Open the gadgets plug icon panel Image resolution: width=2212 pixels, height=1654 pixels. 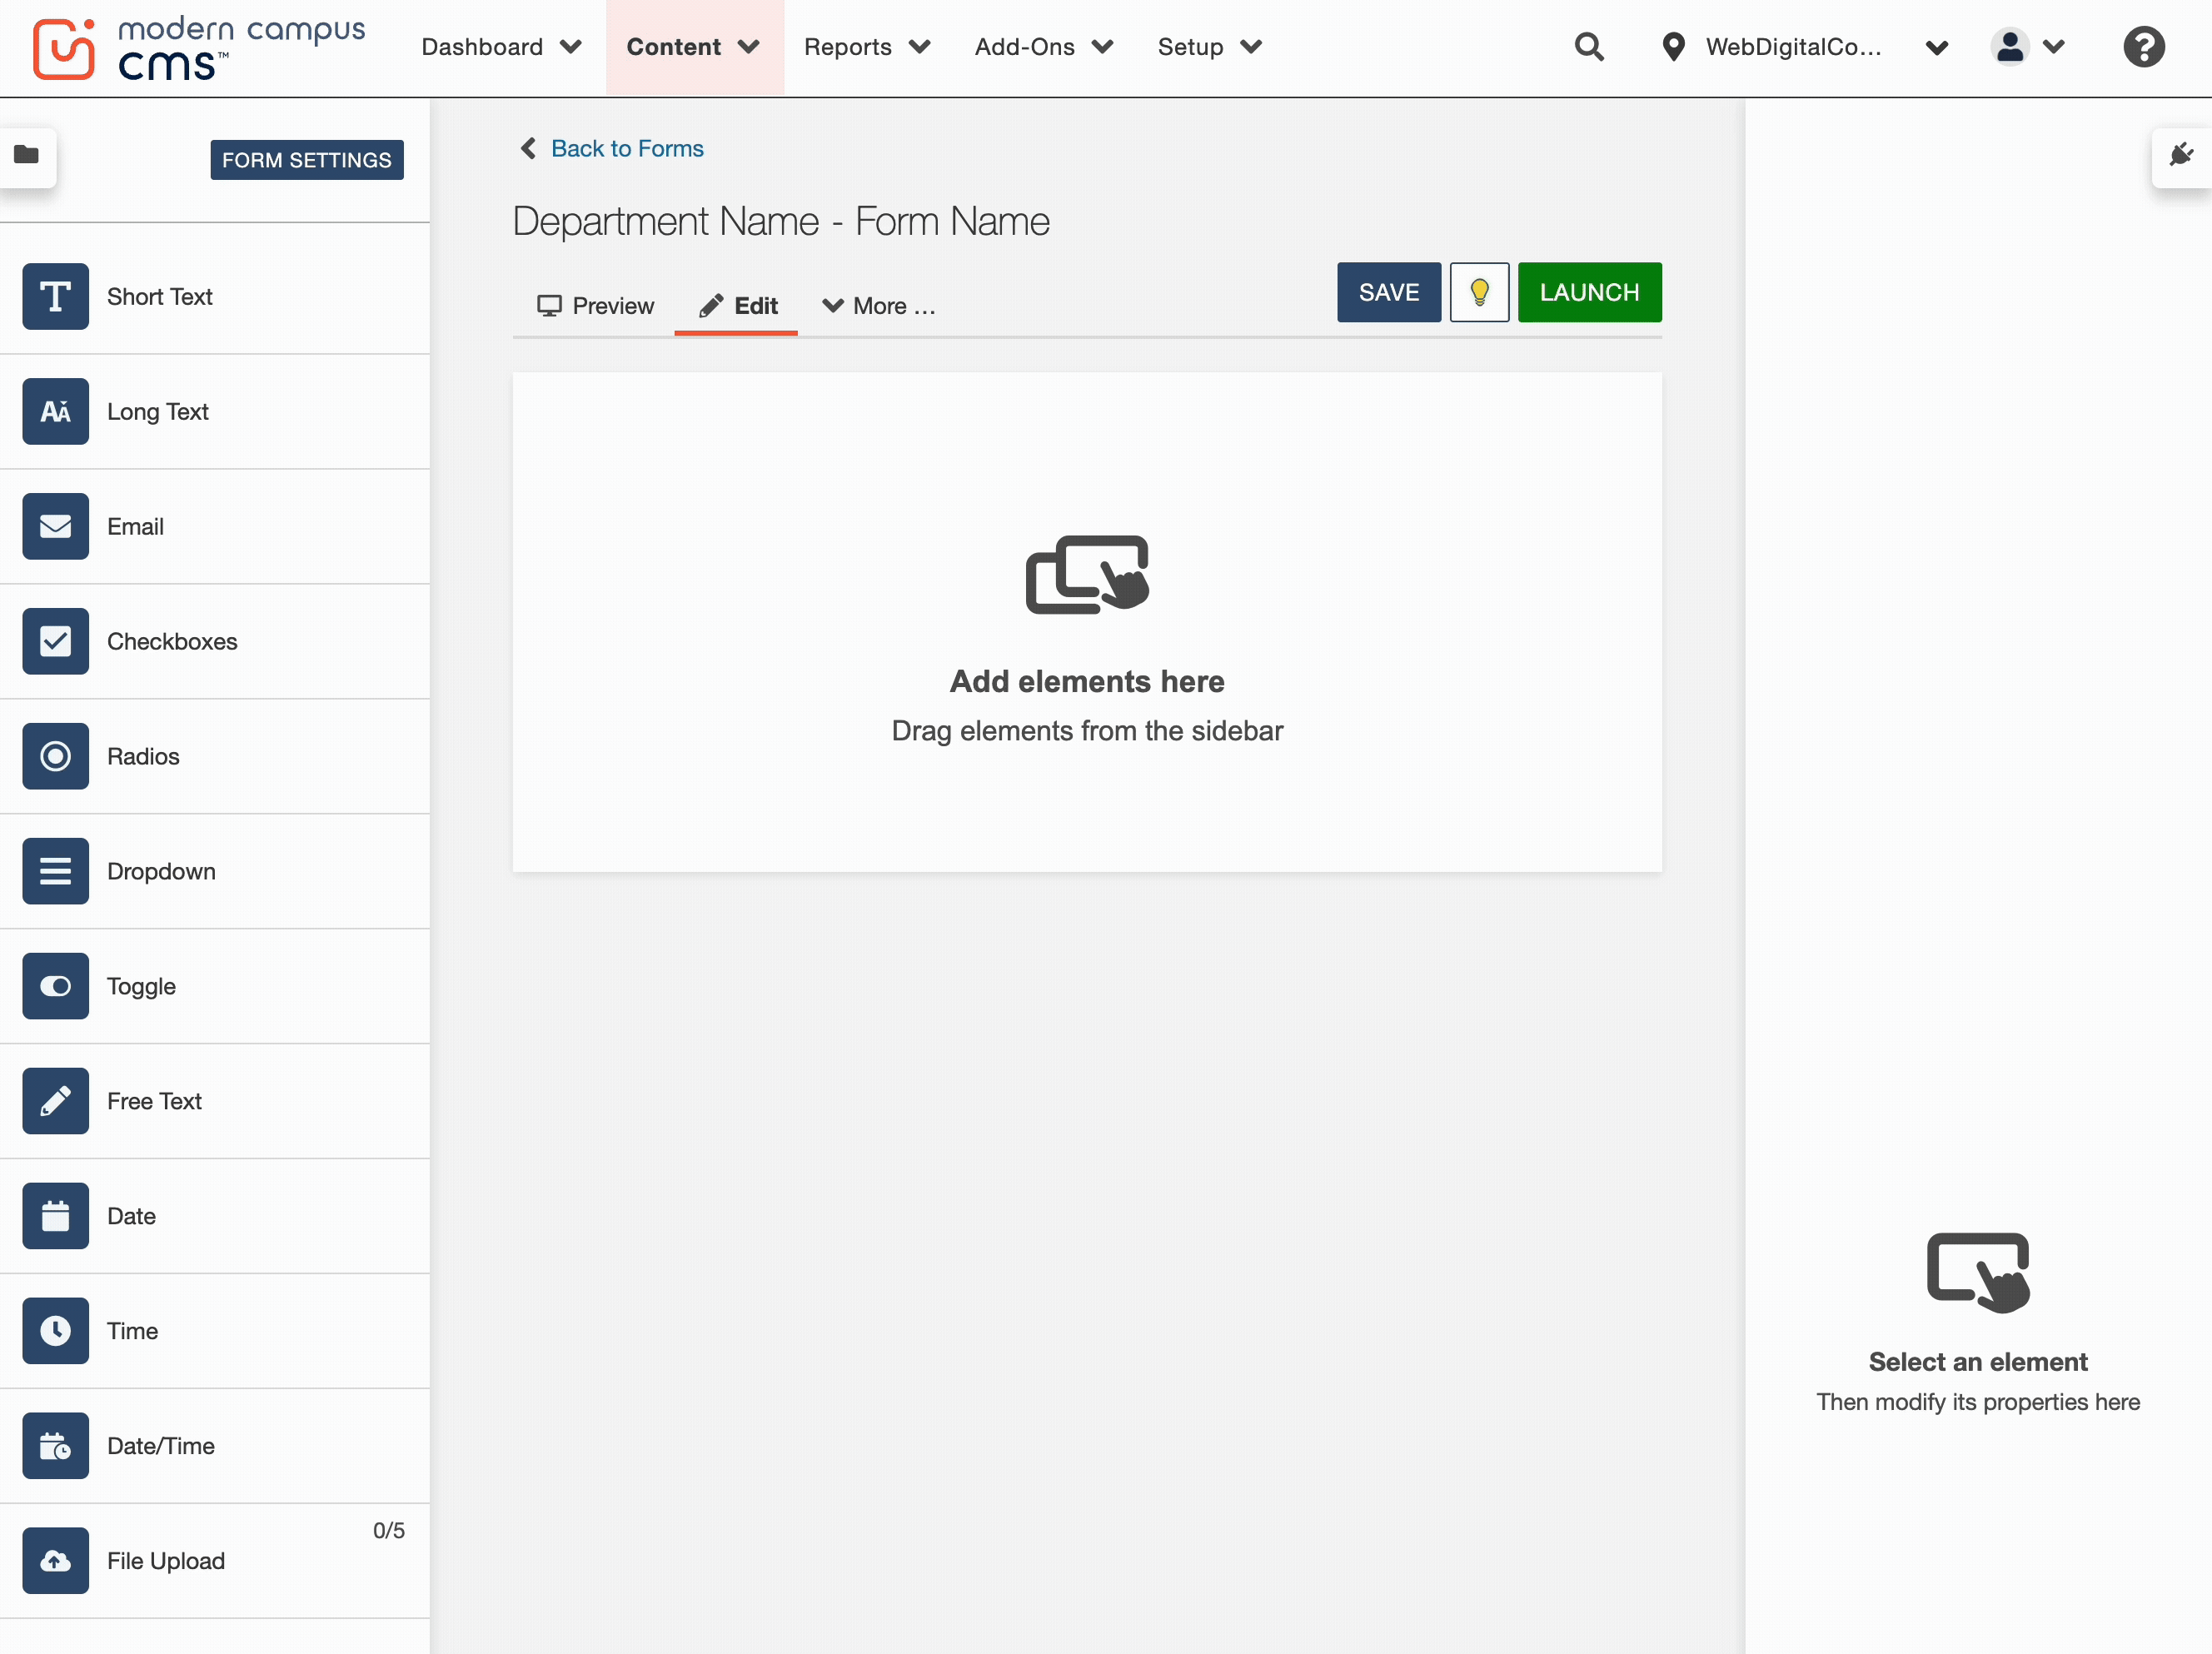click(x=2181, y=156)
